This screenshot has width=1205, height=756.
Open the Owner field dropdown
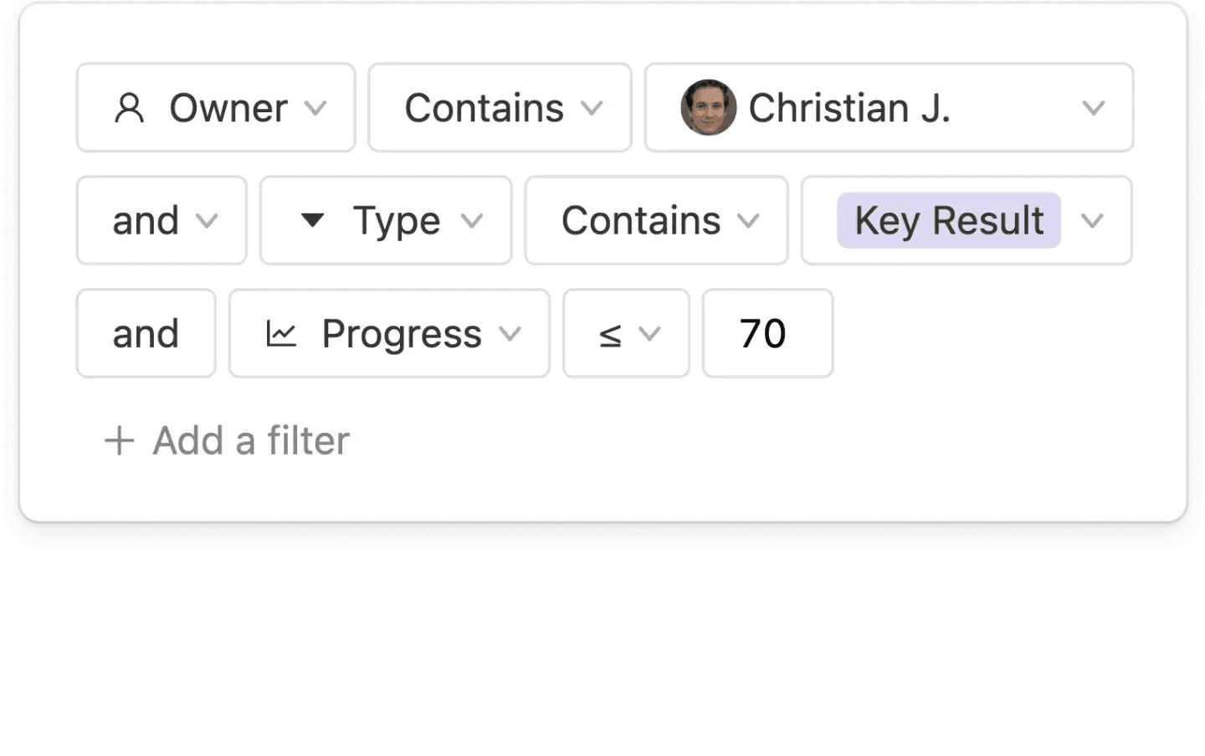[x=316, y=109]
